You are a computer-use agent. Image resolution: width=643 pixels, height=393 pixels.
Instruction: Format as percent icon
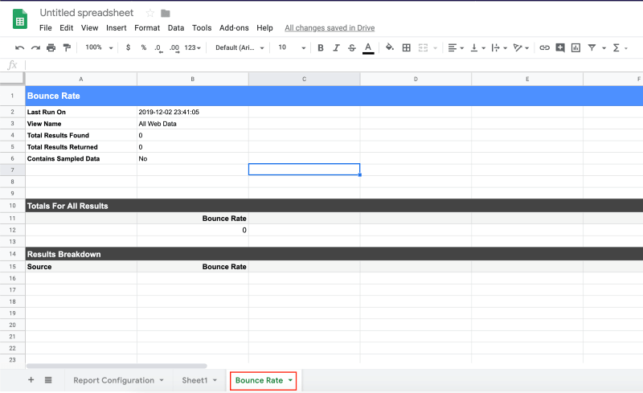click(144, 47)
